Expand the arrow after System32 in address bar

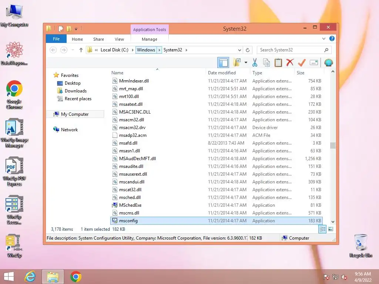(x=187, y=50)
